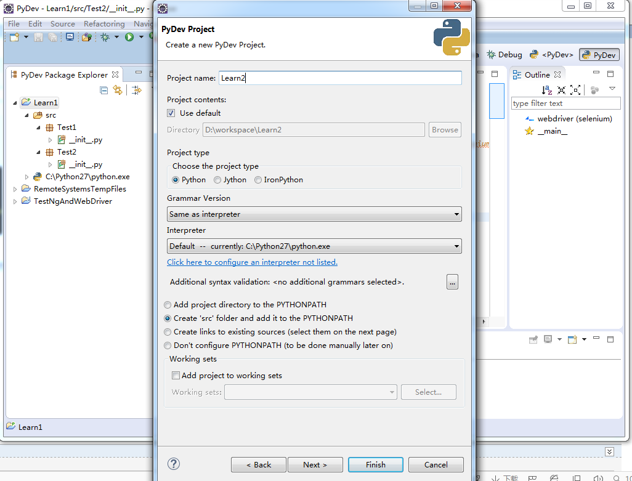
Task: Click the expand all icon in Outline
Action: tap(575, 90)
